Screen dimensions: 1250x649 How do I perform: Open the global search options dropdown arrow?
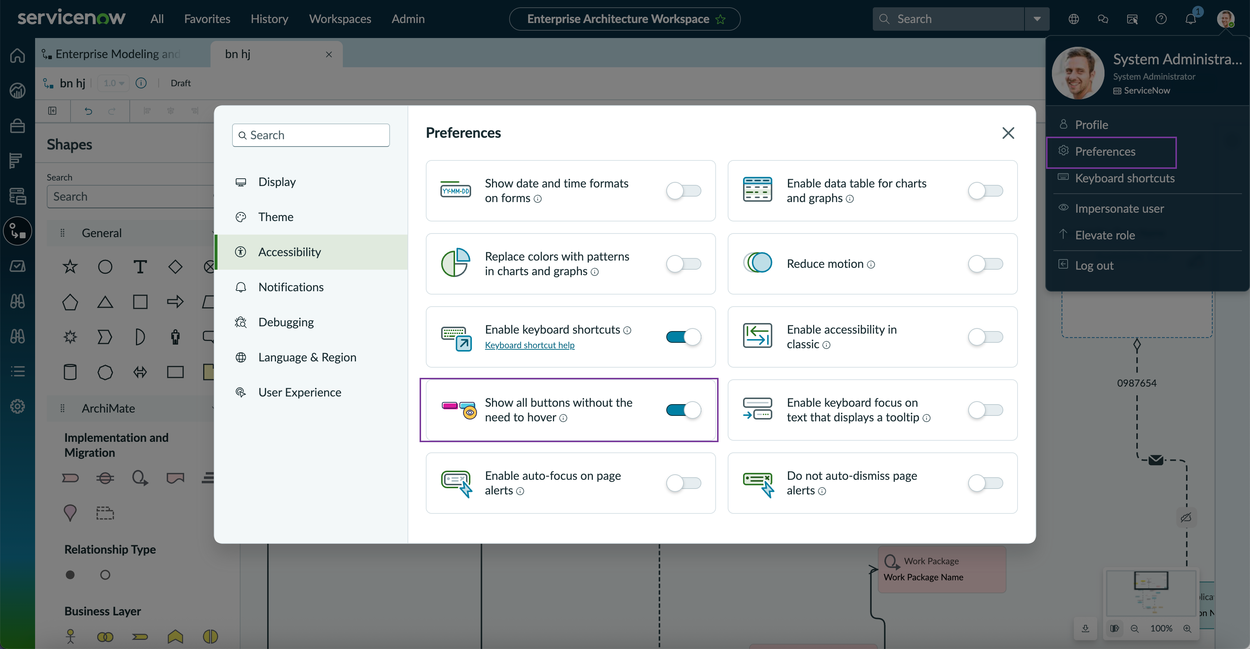pyautogui.click(x=1037, y=19)
